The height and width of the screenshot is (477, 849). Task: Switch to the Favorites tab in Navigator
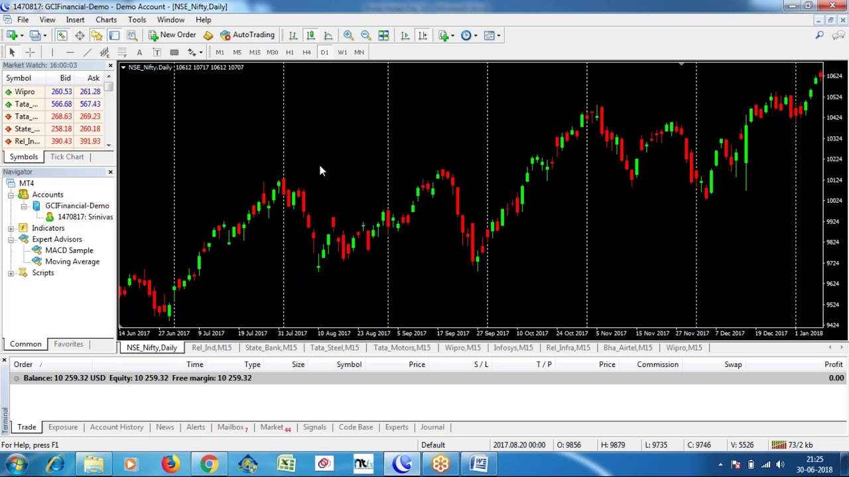(x=68, y=344)
